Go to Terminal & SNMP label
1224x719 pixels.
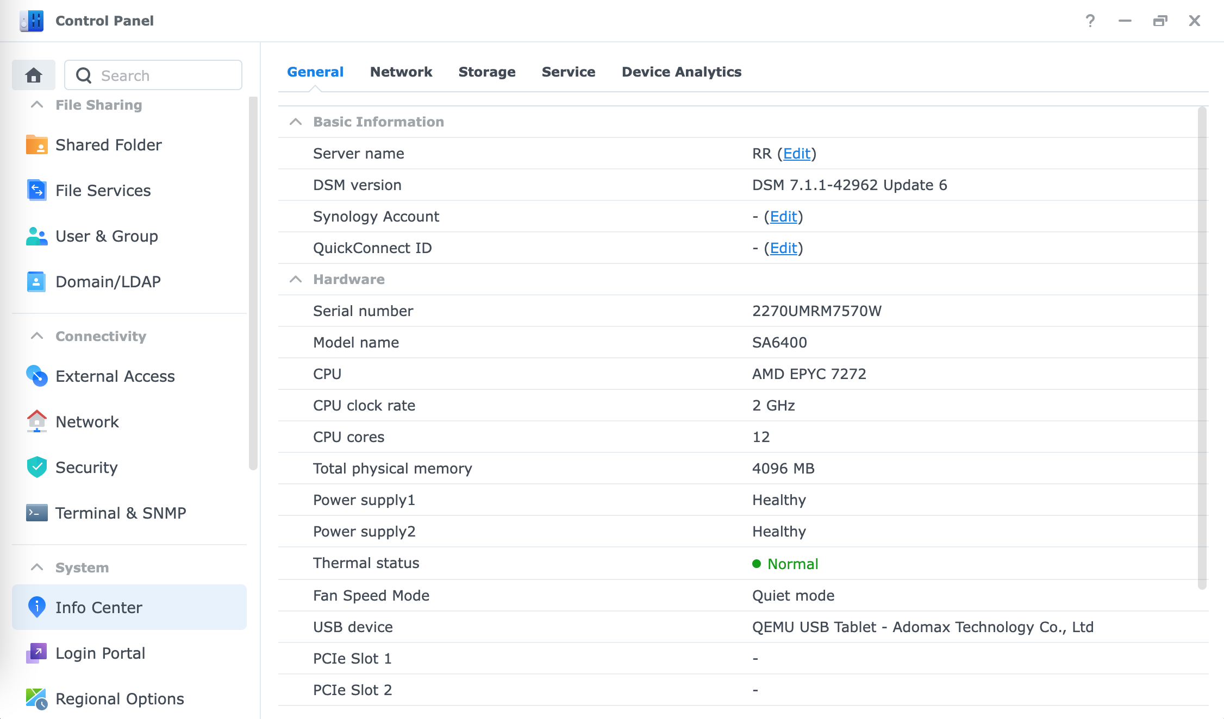click(121, 513)
